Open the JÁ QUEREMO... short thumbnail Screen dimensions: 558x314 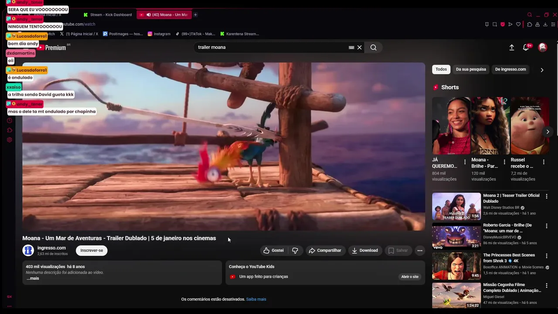451,126
